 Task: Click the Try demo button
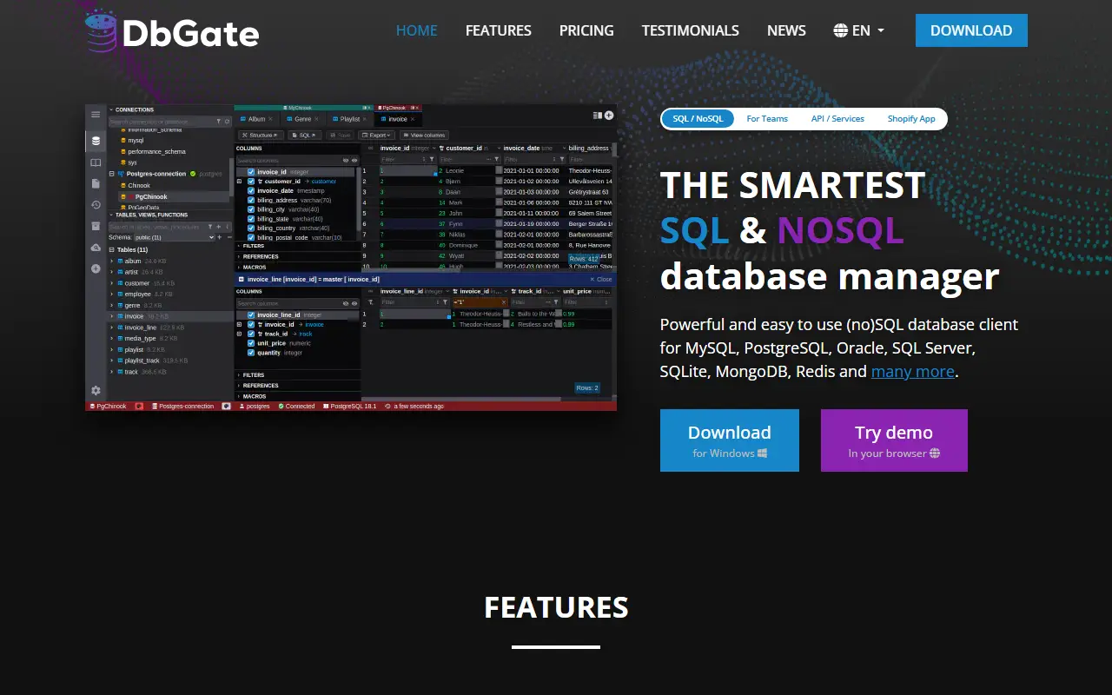click(x=894, y=440)
